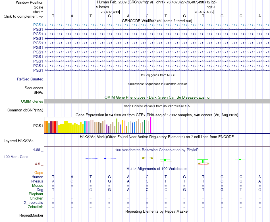Screen dimensions: 270x222
Task: Click the Window Position label
Action: tap(30, 2)
